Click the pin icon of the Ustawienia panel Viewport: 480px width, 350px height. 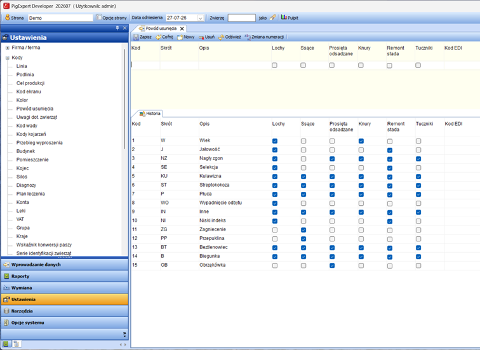pos(117,28)
